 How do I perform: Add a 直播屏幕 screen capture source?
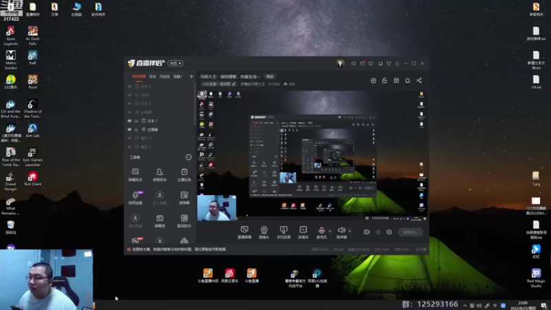(x=245, y=232)
